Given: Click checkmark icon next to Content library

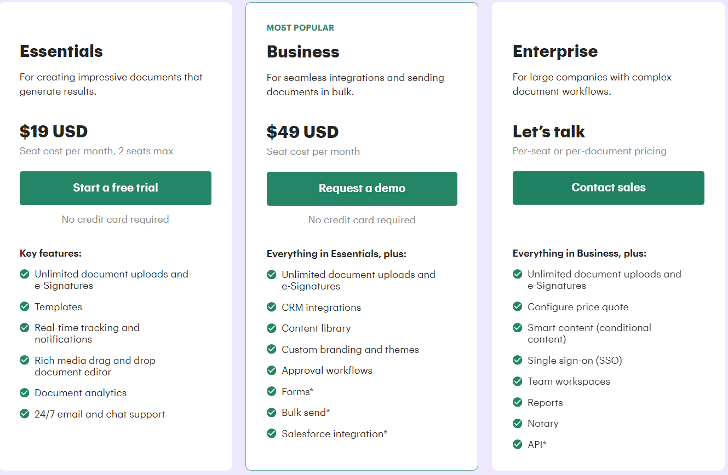Looking at the screenshot, I should pyautogui.click(x=271, y=328).
